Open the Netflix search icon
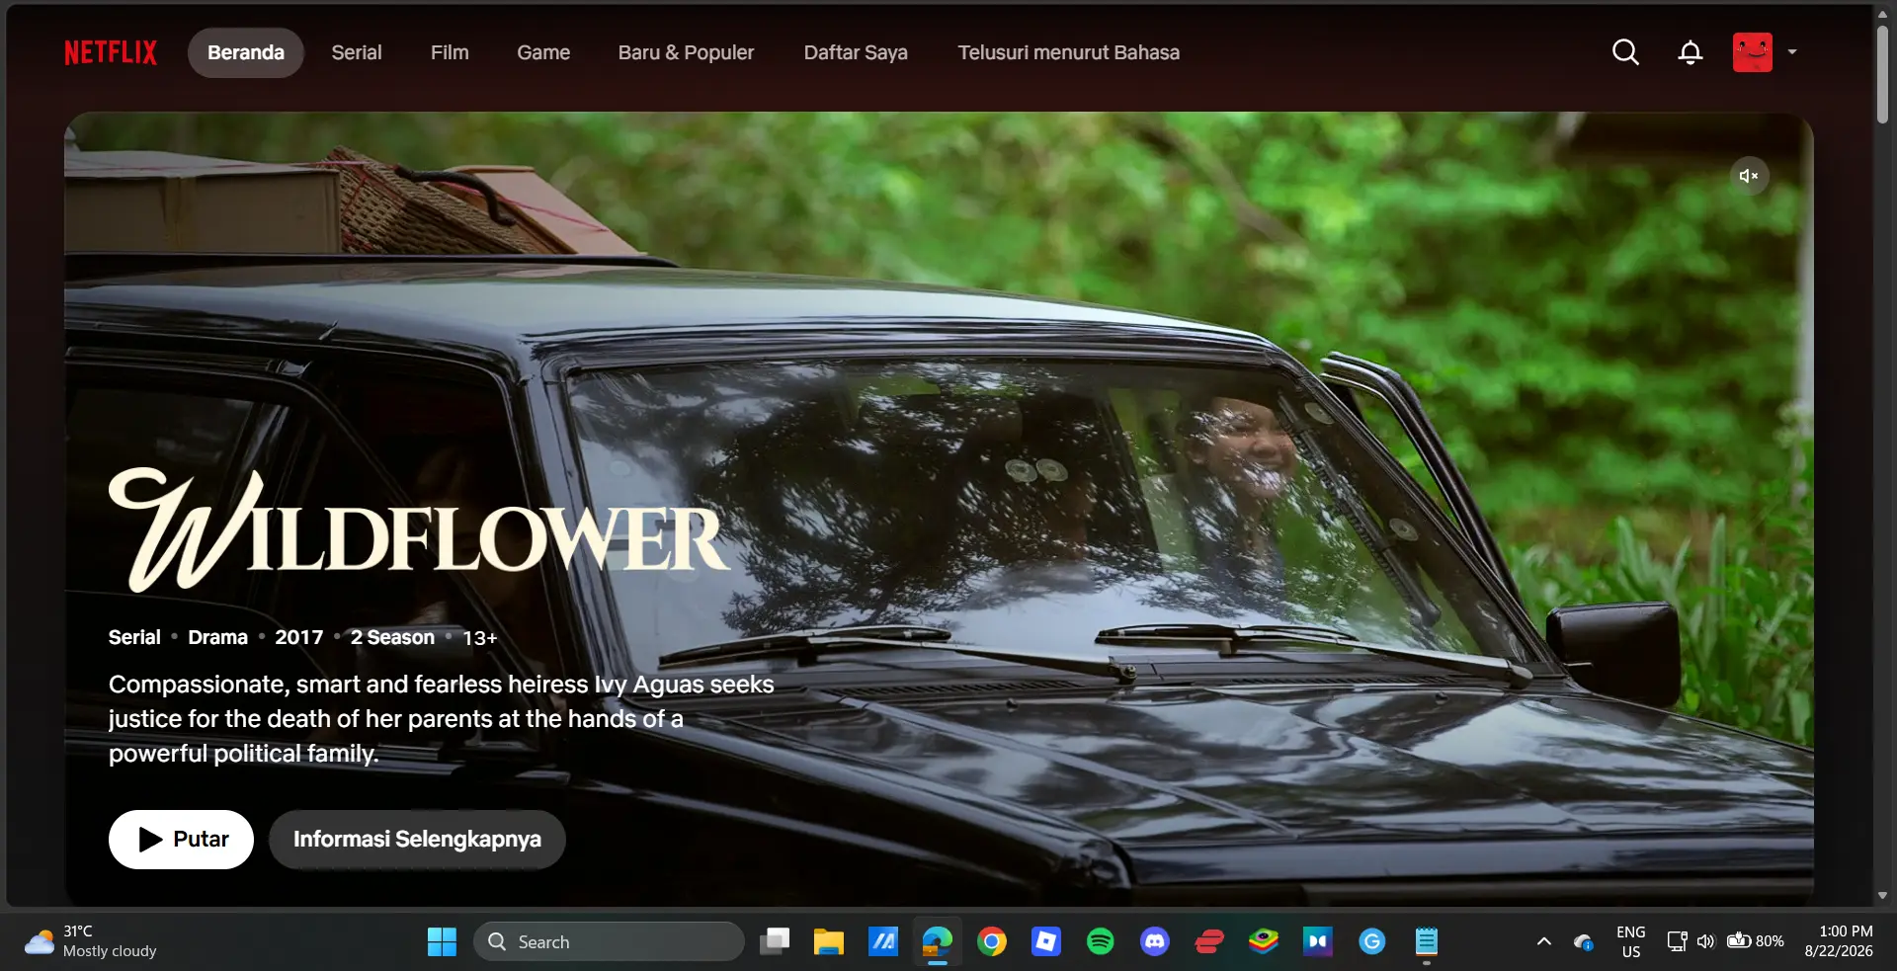Screen dimensions: 1897x971 1625,52
